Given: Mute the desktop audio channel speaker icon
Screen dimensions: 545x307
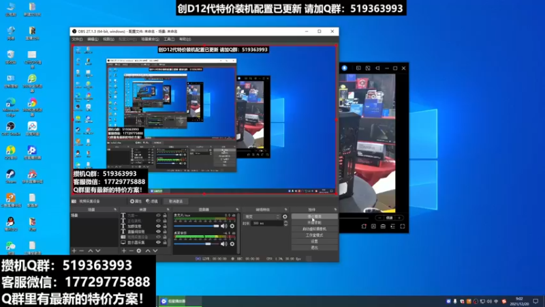Looking at the screenshot, I should pos(224,244).
